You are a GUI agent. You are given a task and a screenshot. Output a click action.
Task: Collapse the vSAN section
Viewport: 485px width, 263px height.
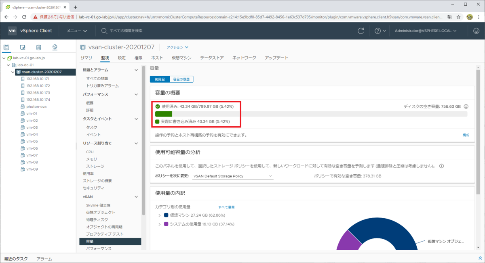point(136,196)
